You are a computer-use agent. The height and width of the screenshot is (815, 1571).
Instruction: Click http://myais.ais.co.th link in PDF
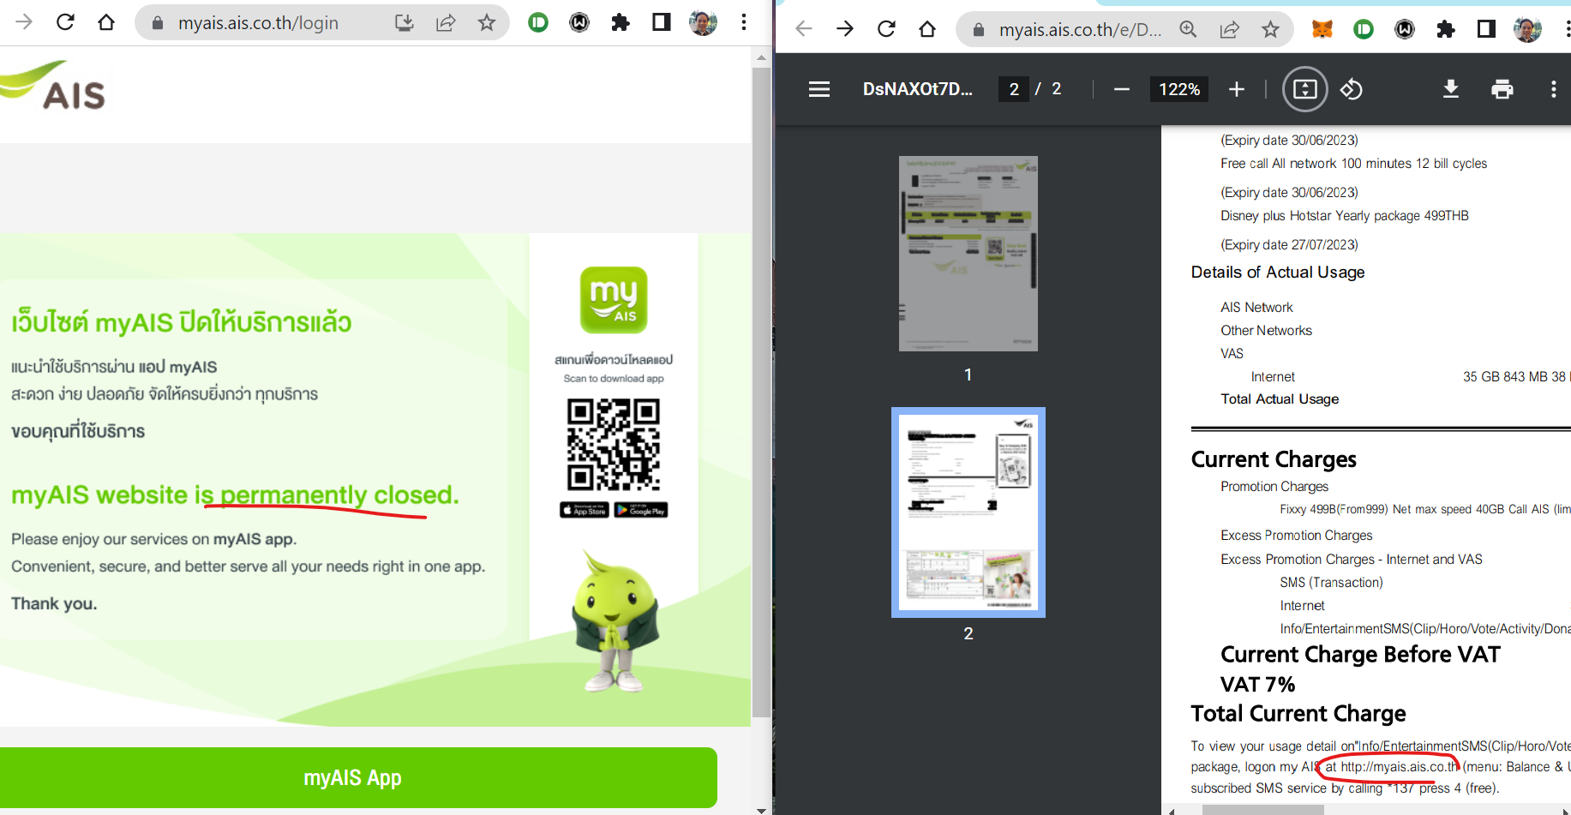click(x=1399, y=767)
